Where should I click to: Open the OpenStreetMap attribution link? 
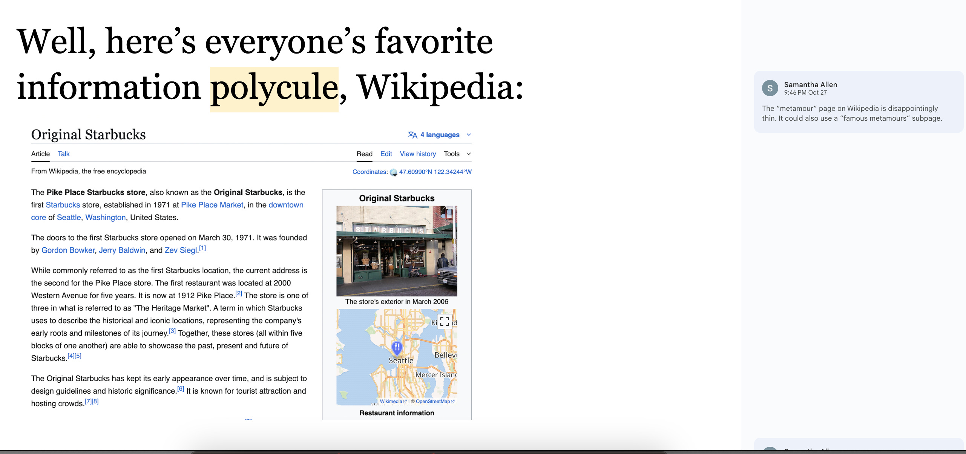tap(433, 402)
